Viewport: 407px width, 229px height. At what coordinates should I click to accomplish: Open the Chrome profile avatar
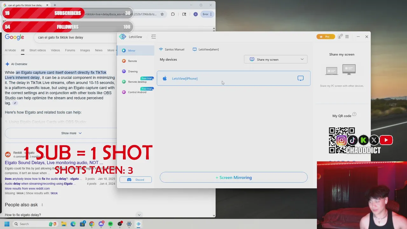tap(196, 14)
